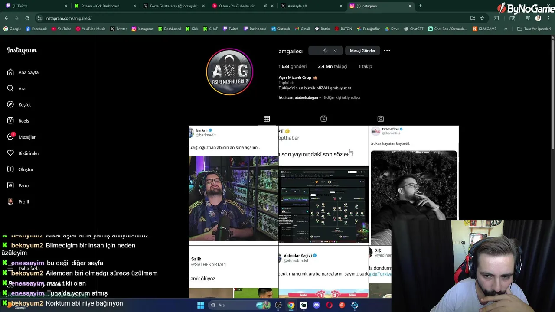Open Ana Sayfa in Instagram sidebar
The height and width of the screenshot is (312, 555).
tap(23, 72)
